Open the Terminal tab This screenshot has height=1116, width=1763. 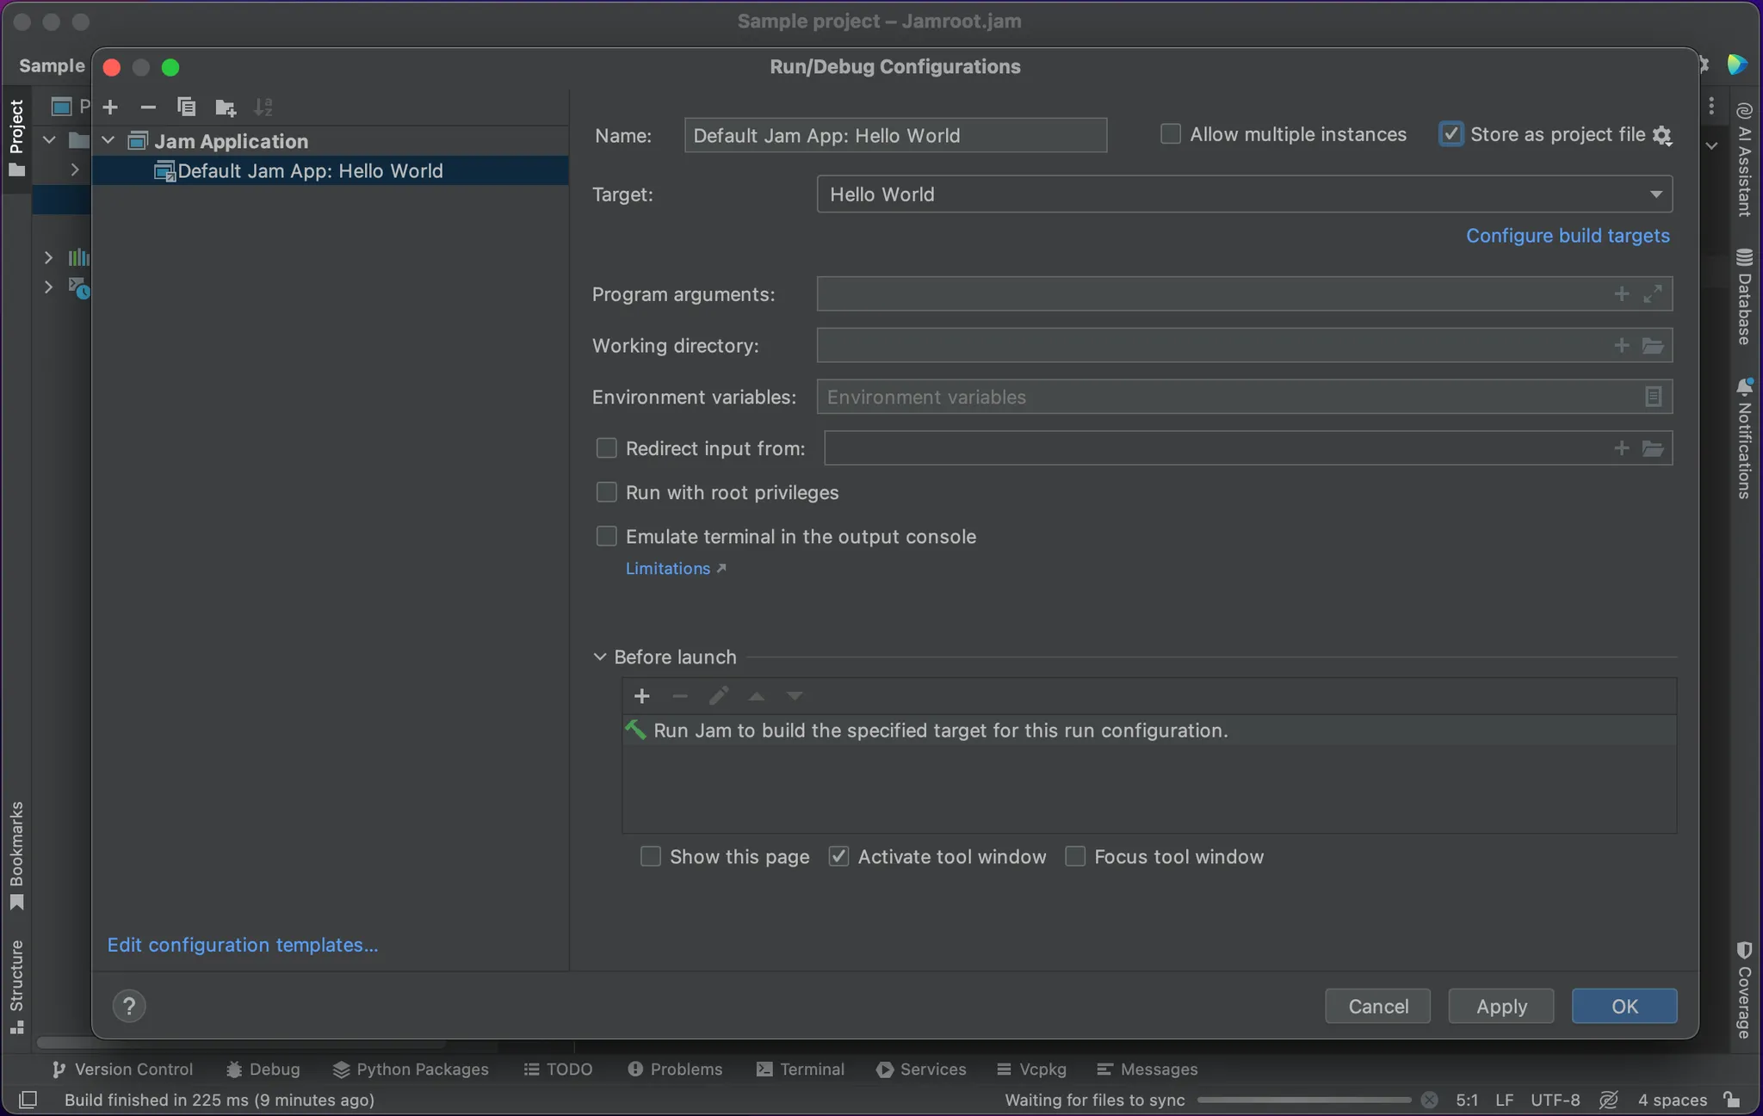pyautogui.click(x=801, y=1070)
